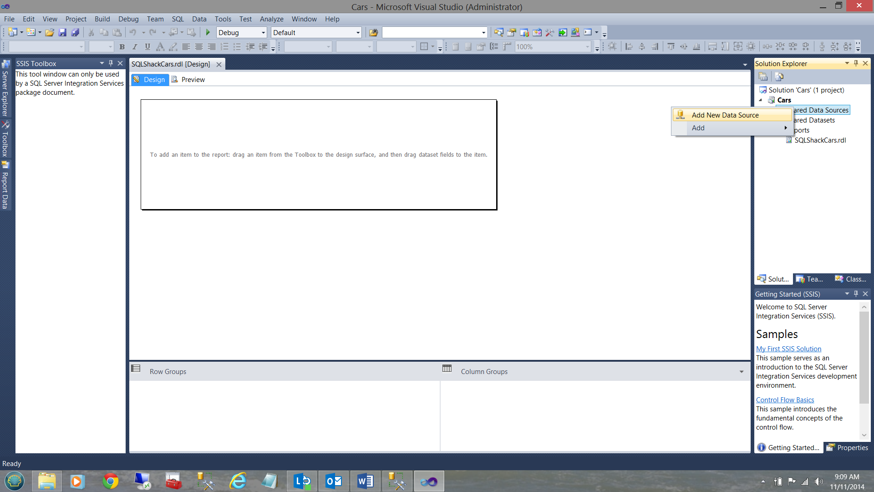Open the Report Data side tab
The image size is (874, 492).
pyautogui.click(x=5, y=186)
